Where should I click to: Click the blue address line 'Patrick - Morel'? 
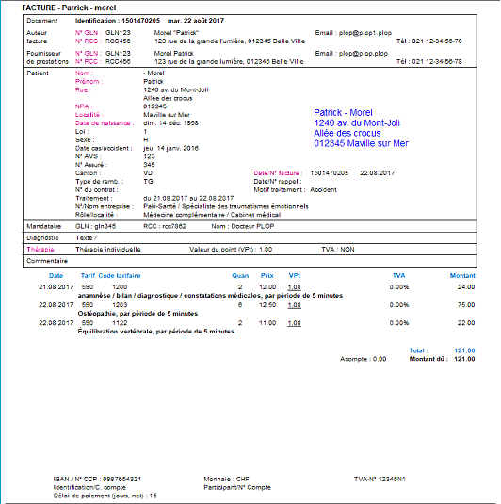pyautogui.click(x=343, y=113)
